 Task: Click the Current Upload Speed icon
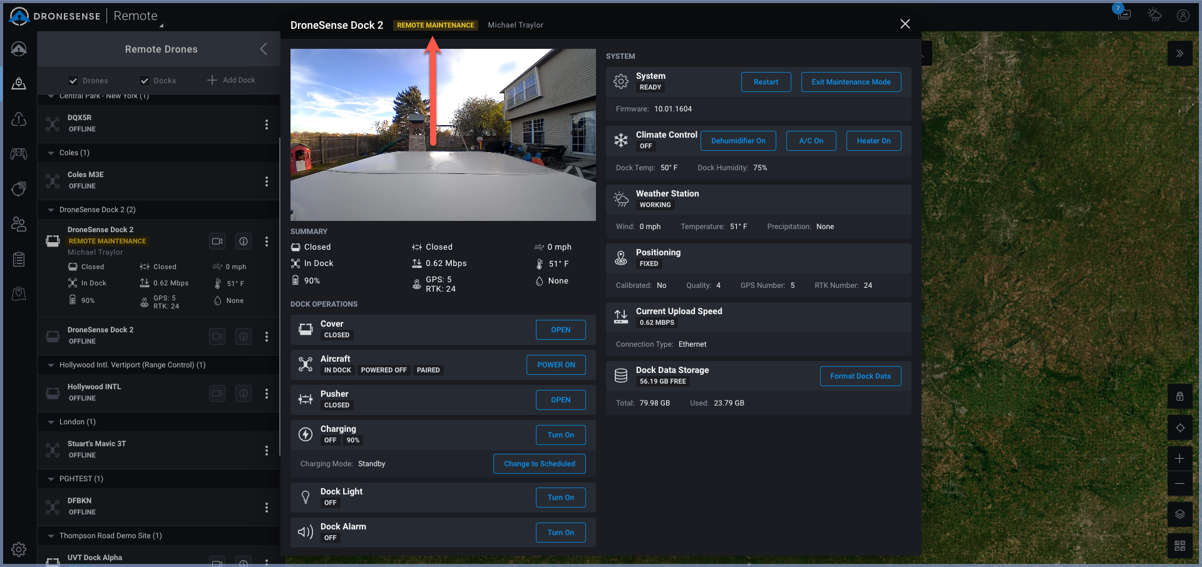[x=621, y=317]
